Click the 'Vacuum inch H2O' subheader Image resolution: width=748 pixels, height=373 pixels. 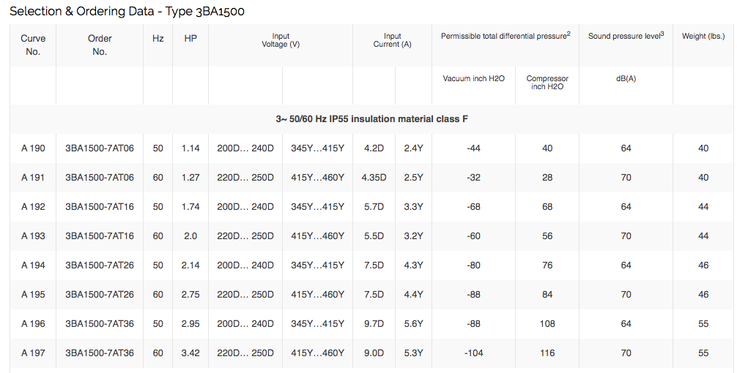point(473,78)
